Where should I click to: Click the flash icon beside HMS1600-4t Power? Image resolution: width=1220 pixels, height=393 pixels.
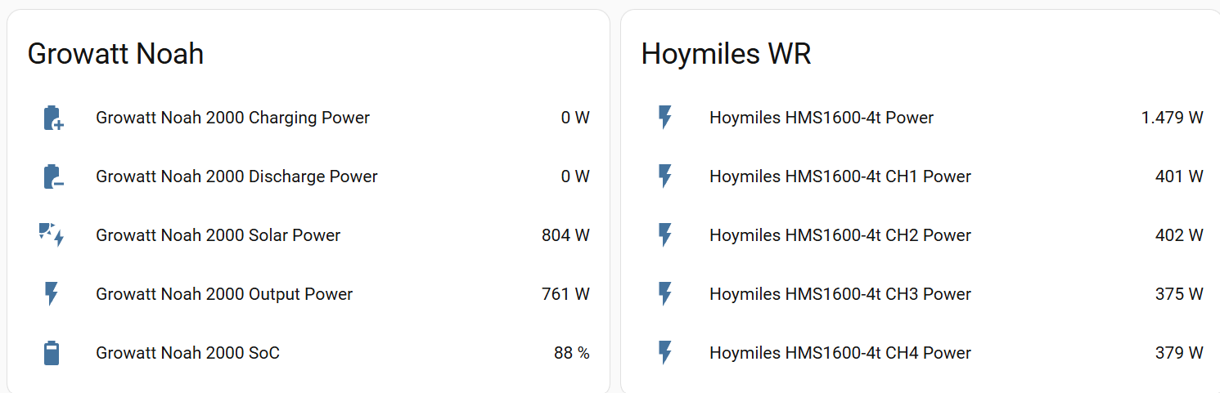[665, 118]
